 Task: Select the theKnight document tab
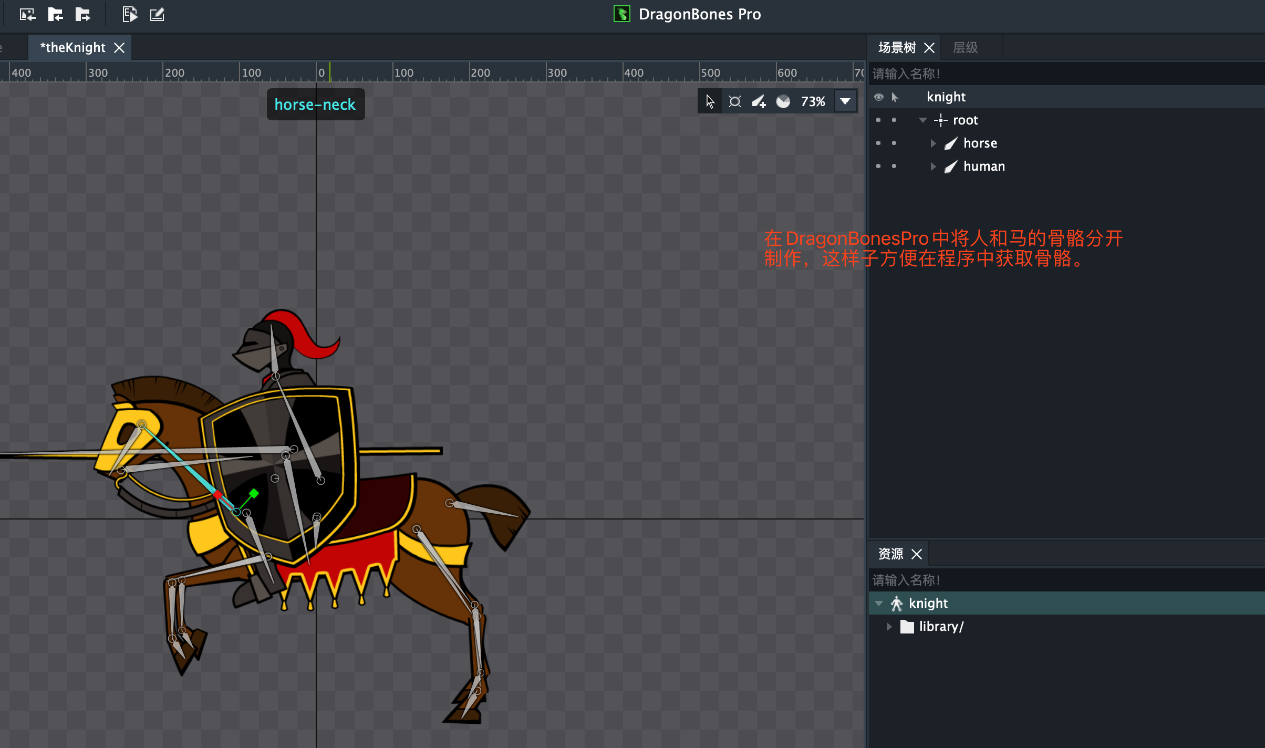coord(73,48)
